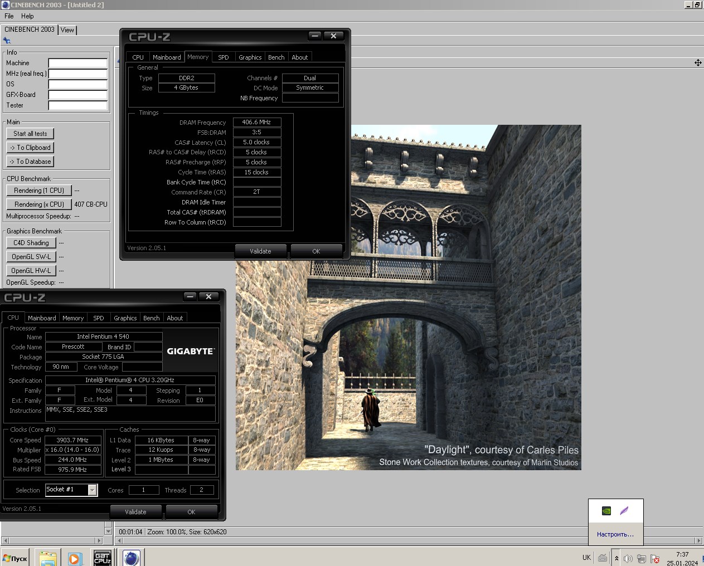Switch to the View tab in CINEBENCH
Viewport: 704px width, 566px height.
(x=67, y=30)
